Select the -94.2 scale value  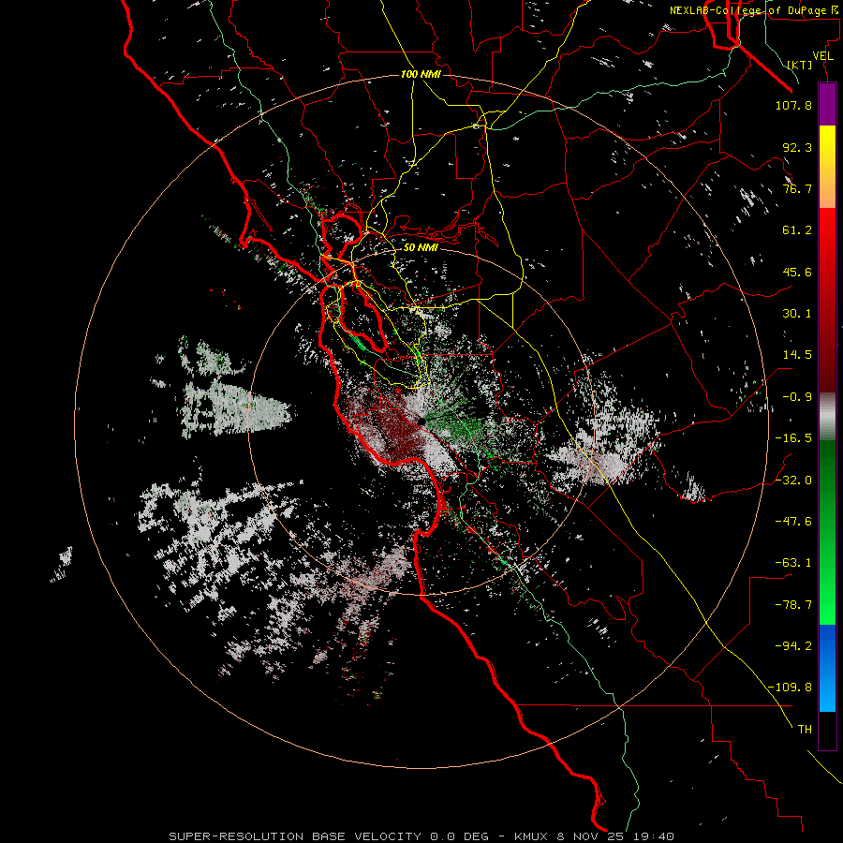[793, 646]
